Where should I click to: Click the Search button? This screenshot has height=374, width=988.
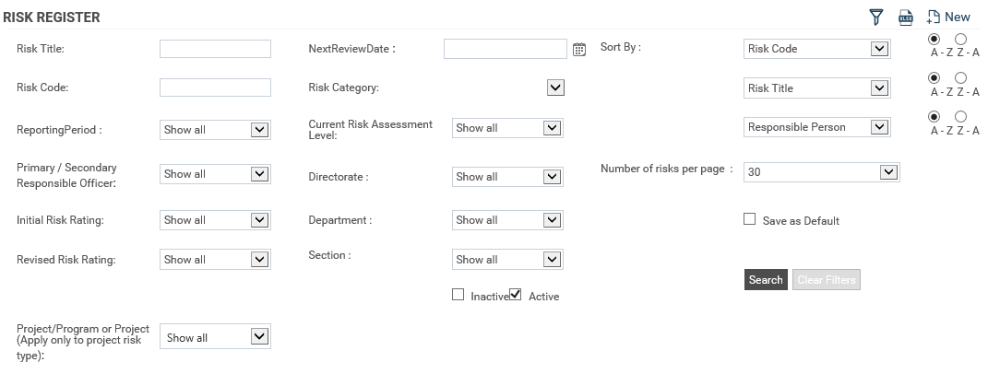tap(766, 279)
